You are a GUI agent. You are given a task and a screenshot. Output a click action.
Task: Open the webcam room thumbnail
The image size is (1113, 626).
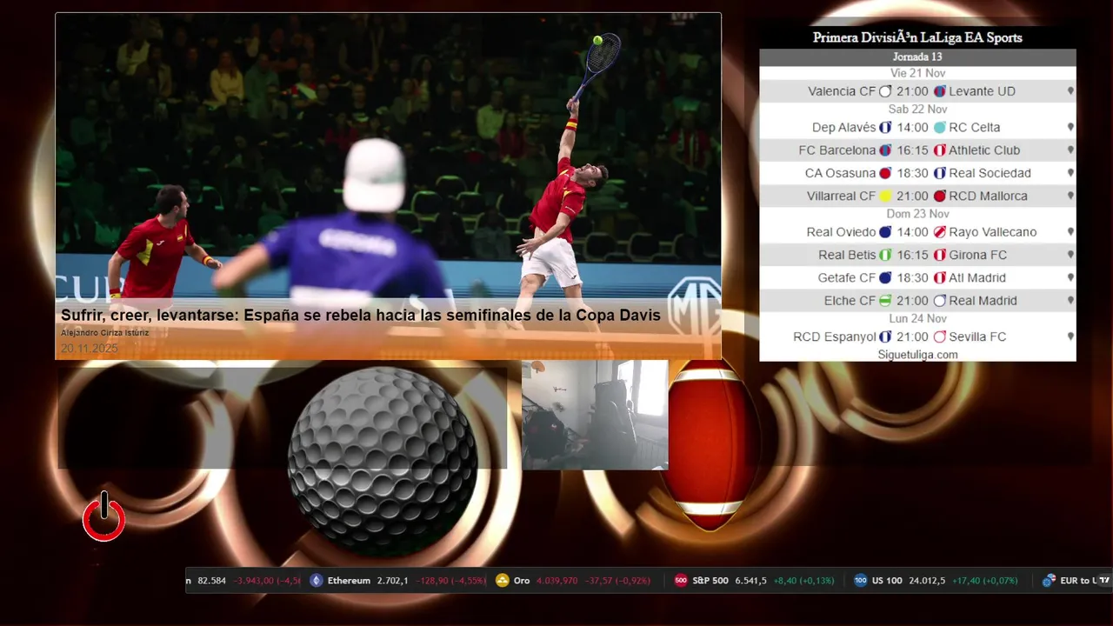click(595, 416)
